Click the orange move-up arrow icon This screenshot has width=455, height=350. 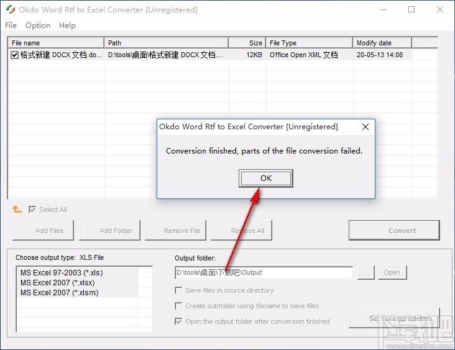[x=17, y=209]
